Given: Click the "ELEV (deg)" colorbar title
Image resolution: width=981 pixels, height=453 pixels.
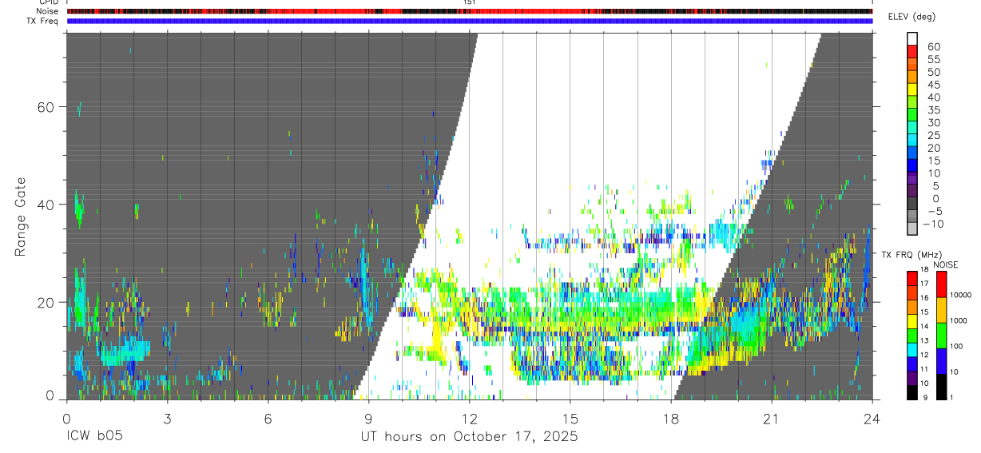Looking at the screenshot, I should pyautogui.click(x=911, y=17).
